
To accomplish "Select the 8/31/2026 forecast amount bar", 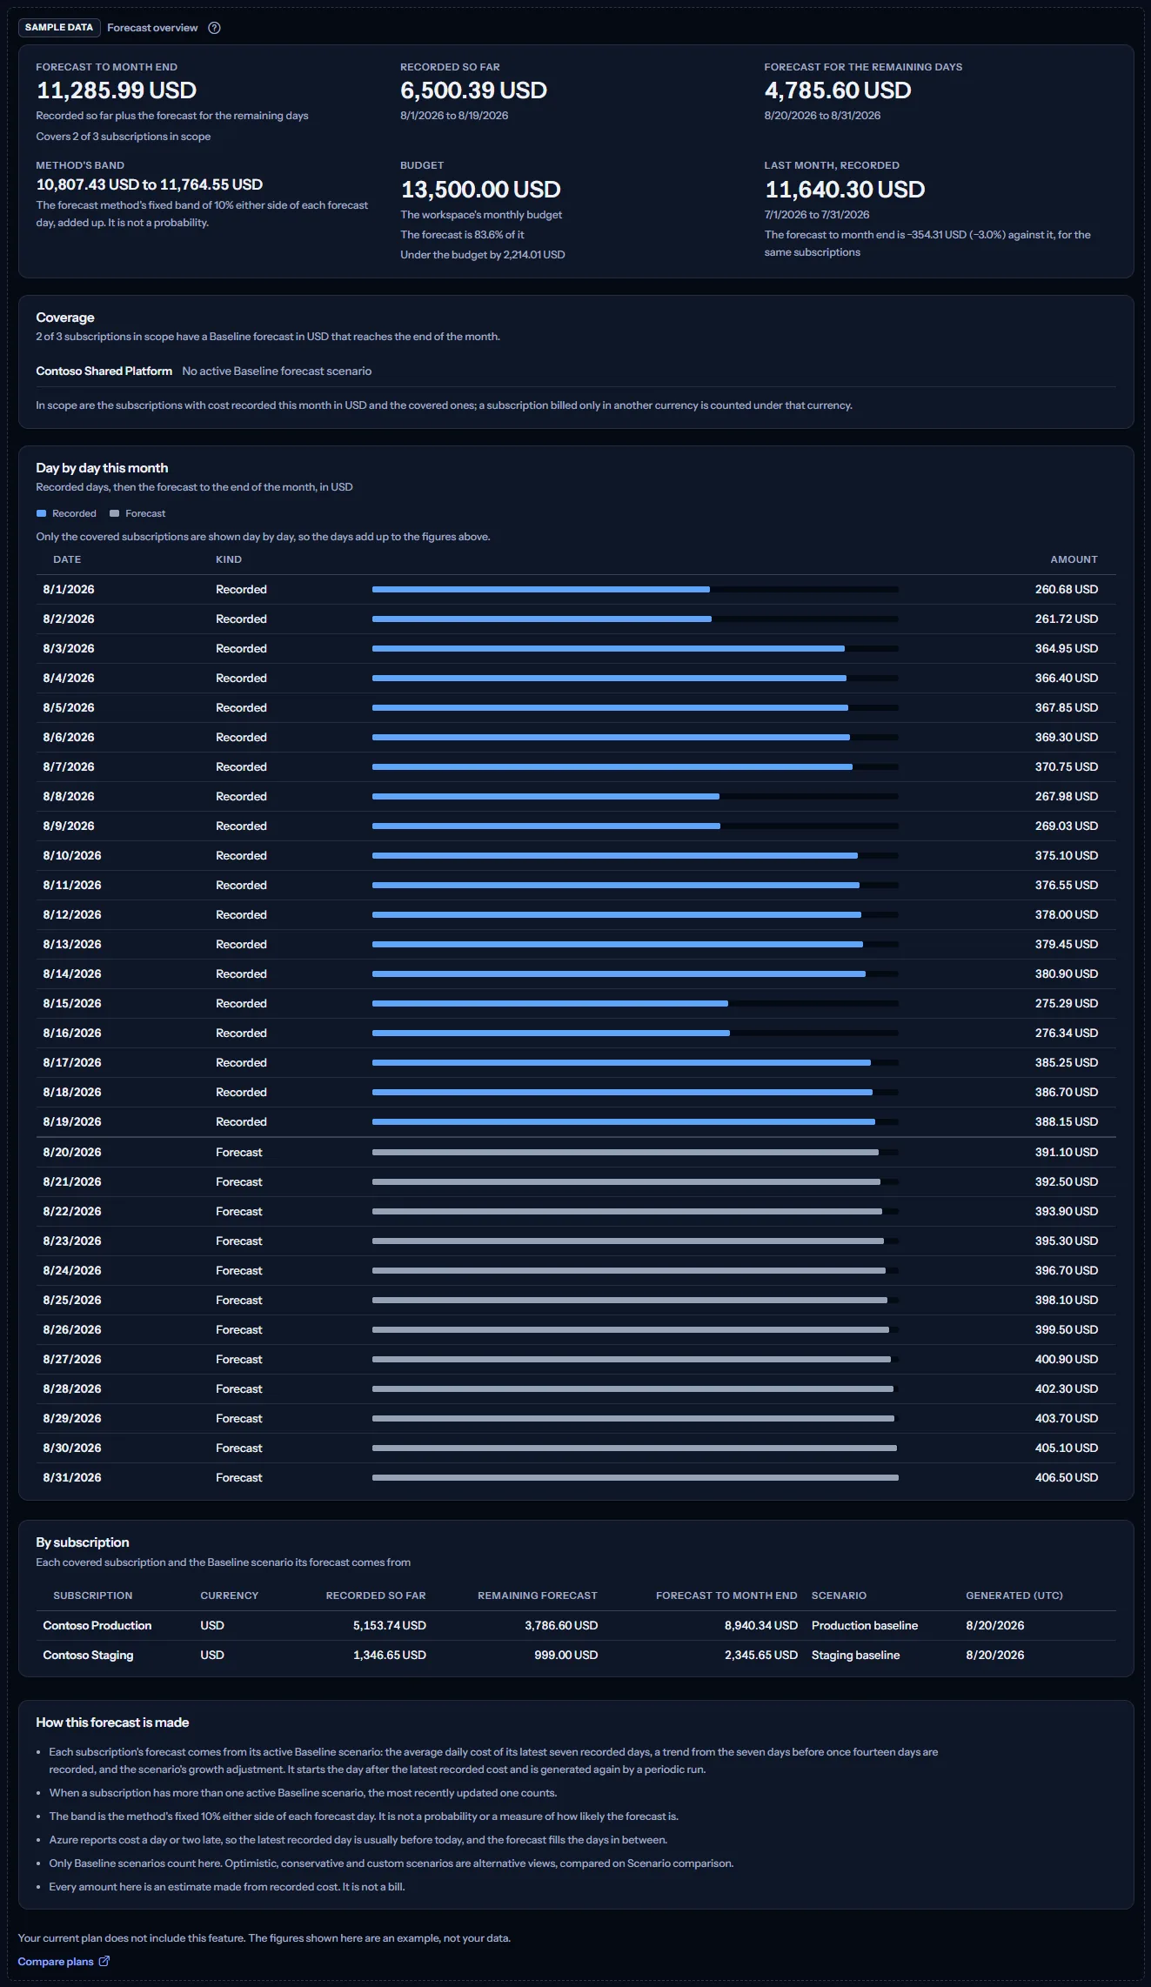I will pos(635,1477).
